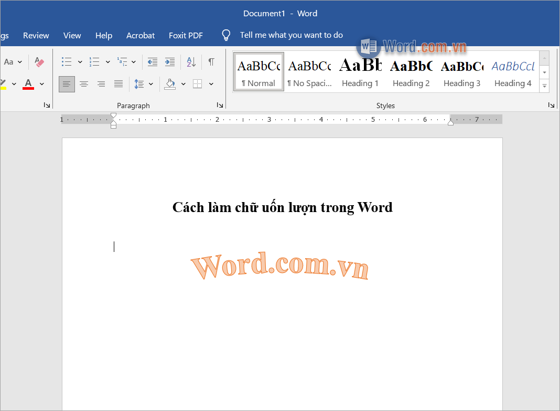Toggle Show/Hide paragraph marks
This screenshot has width=560, height=411.
[211, 62]
